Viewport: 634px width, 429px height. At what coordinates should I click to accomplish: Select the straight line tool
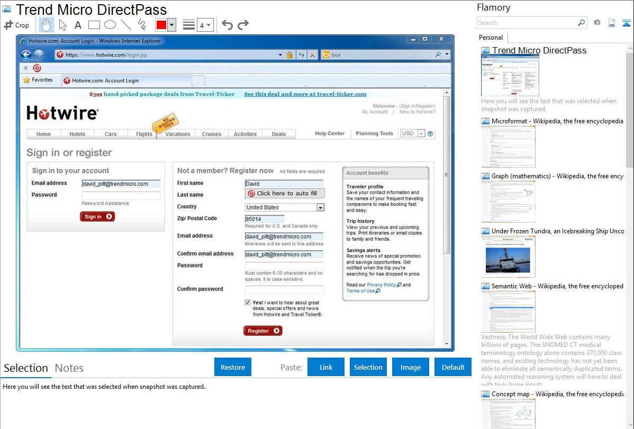coord(126,25)
